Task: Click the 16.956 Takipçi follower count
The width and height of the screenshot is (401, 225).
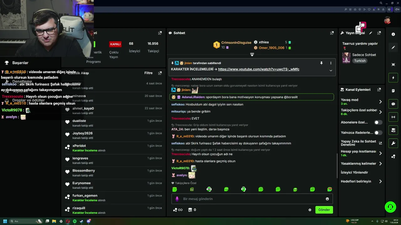Action: pos(153,47)
